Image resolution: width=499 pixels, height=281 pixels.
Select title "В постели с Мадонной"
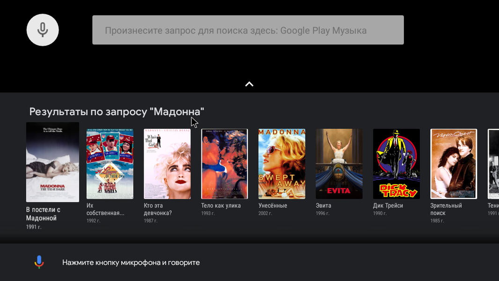(43, 214)
